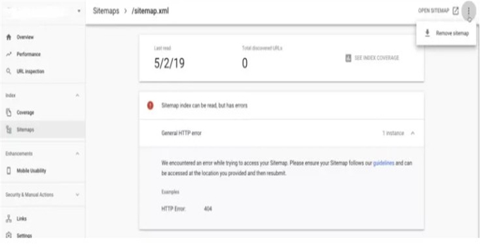Click the Coverage pages icon
This screenshot has height=247, width=480.
point(9,112)
